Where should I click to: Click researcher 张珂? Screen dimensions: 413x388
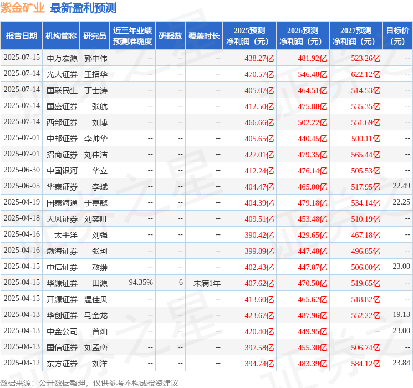[100, 251]
